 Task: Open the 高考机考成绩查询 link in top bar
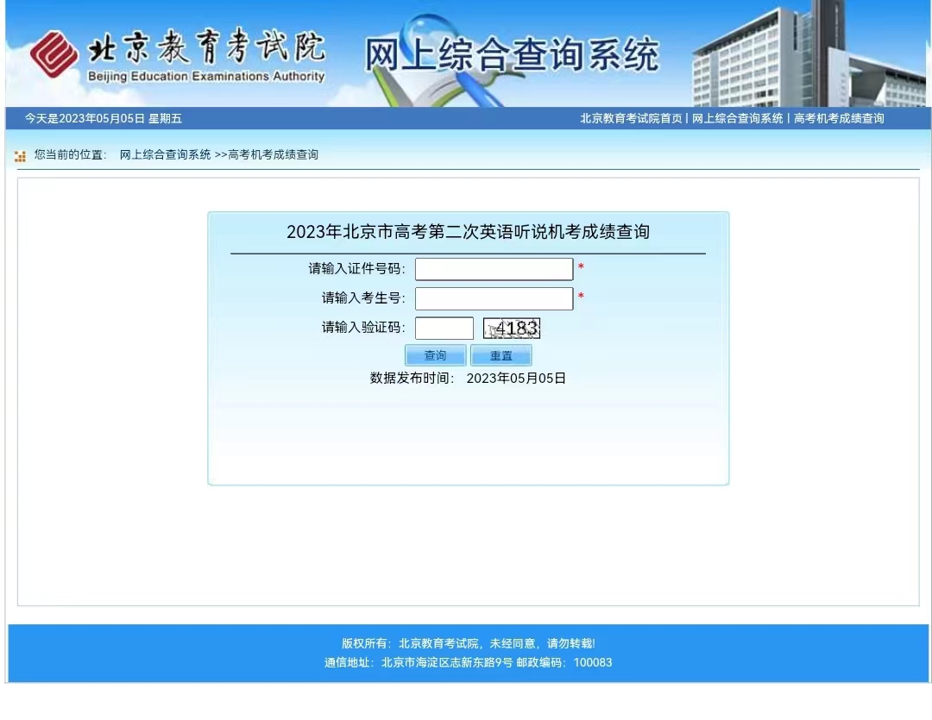pos(839,118)
